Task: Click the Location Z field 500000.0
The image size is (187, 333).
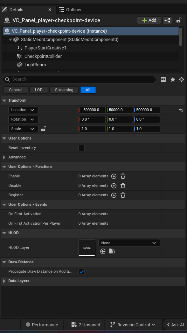Action: coord(147,110)
